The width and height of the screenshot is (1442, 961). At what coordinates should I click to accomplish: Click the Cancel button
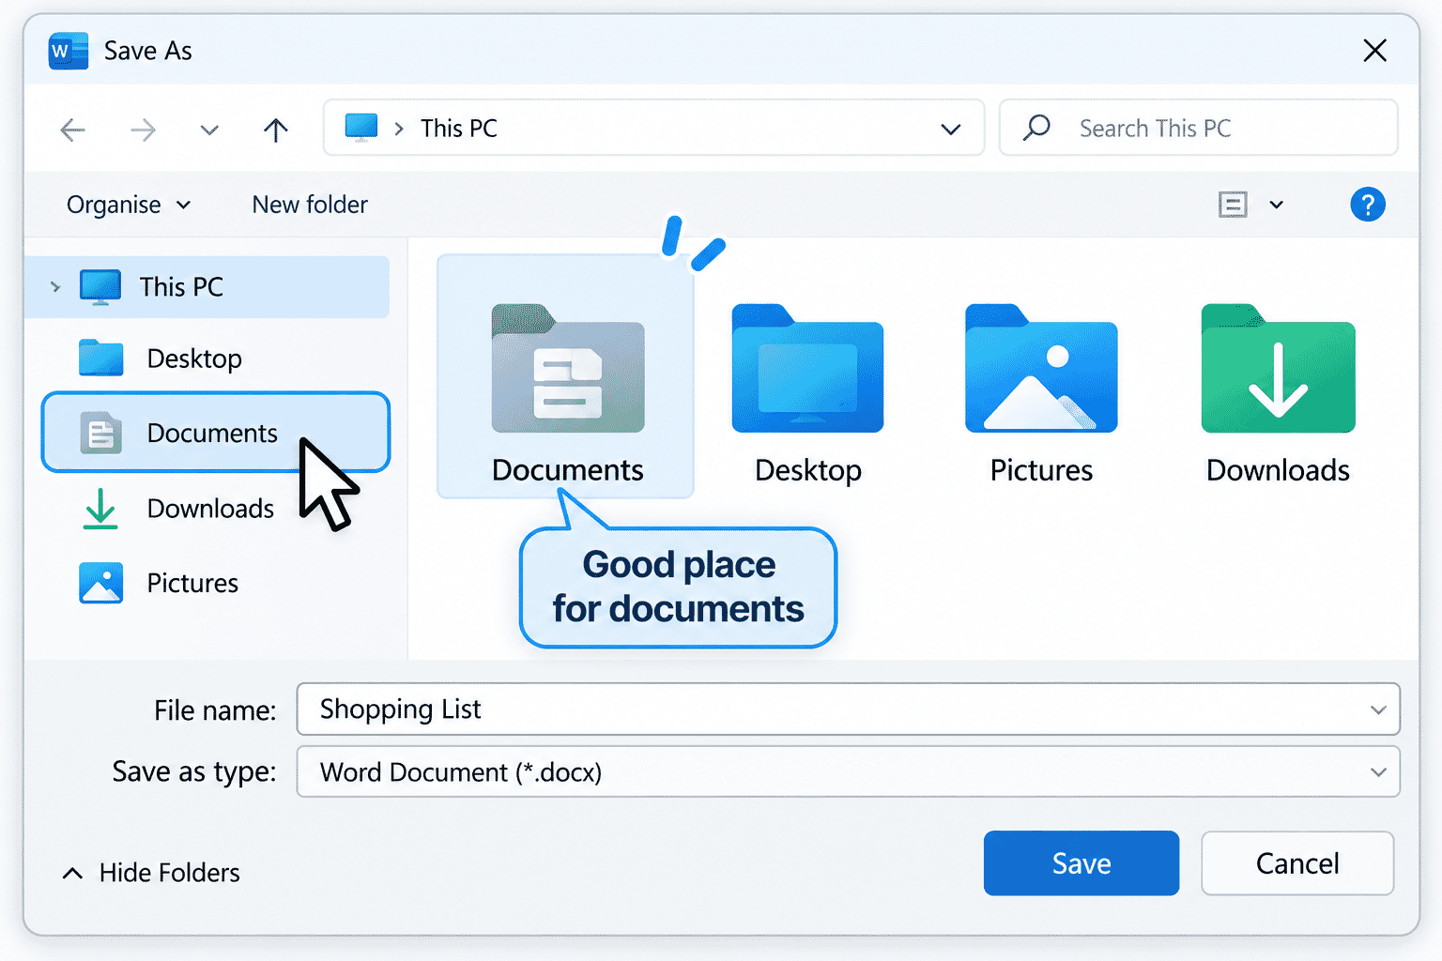[1297, 863]
